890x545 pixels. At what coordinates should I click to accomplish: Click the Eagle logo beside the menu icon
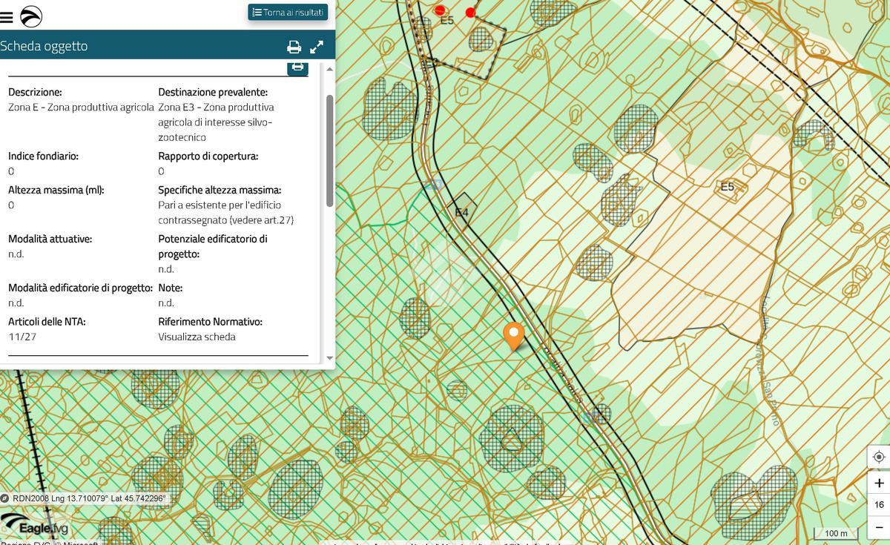pyautogui.click(x=31, y=16)
